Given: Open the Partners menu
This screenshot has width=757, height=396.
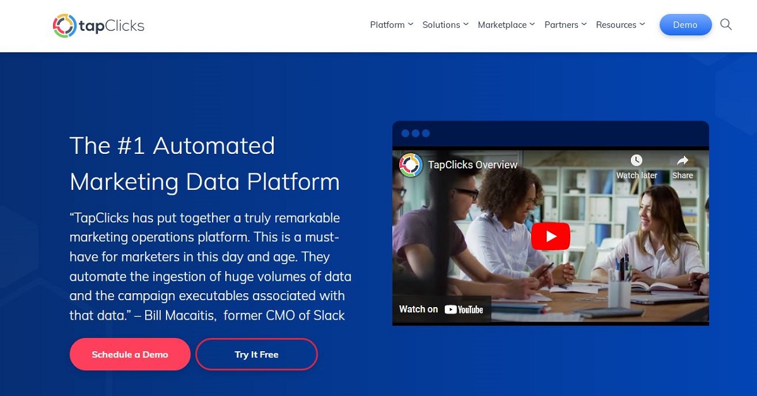Looking at the screenshot, I should 561,25.
